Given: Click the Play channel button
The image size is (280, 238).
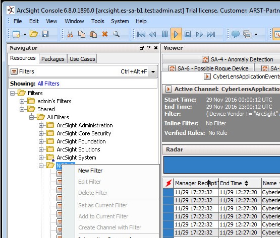Looking at the screenshot, I should (x=176, y=34).
